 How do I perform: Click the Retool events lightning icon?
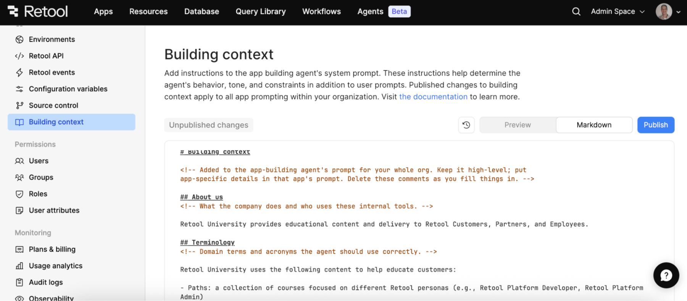tap(19, 72)
